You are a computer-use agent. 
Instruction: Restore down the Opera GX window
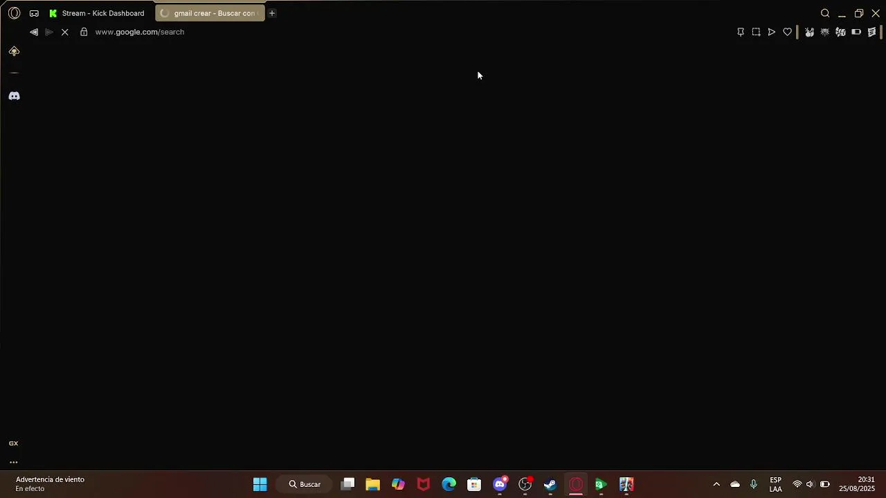(859, 13)
